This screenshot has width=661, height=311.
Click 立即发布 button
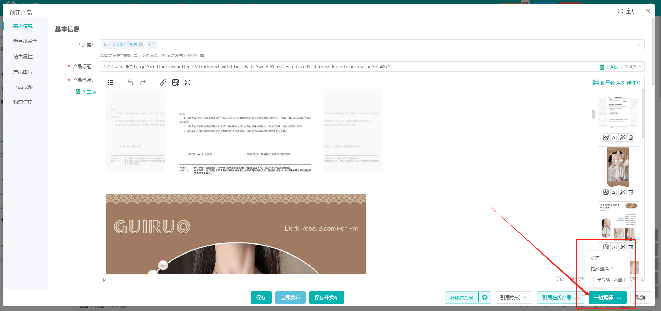tap(290, 297)
